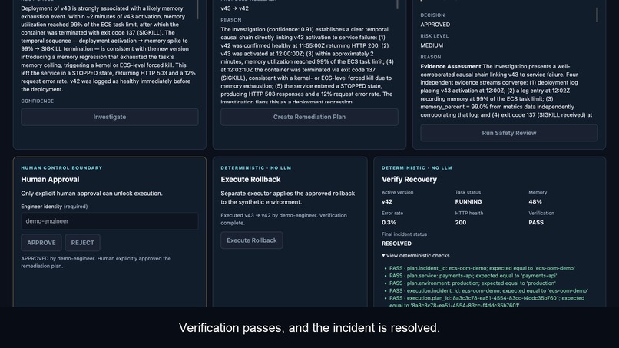
Task: Click the Active version value v42
Action: point(387,201)
